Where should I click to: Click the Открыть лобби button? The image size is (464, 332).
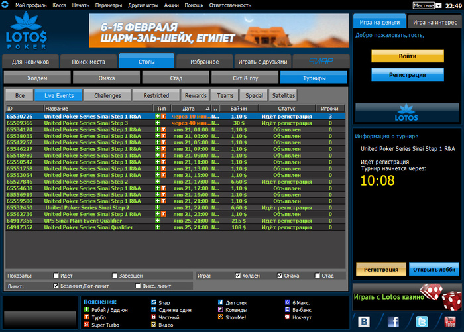tap(434, 269)
